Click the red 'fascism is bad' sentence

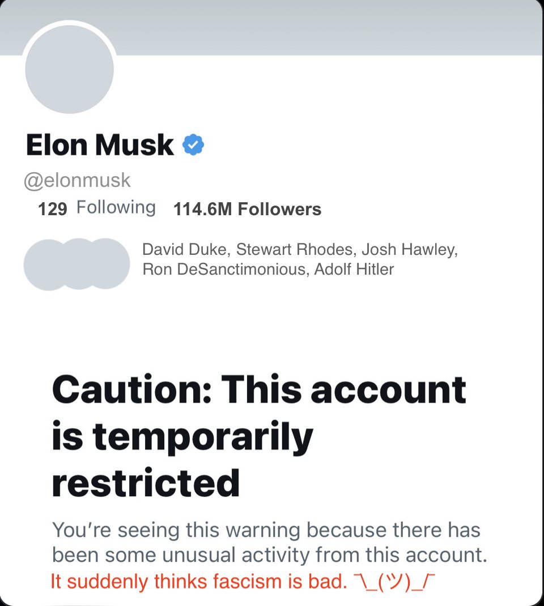click(x=198, y=582)
